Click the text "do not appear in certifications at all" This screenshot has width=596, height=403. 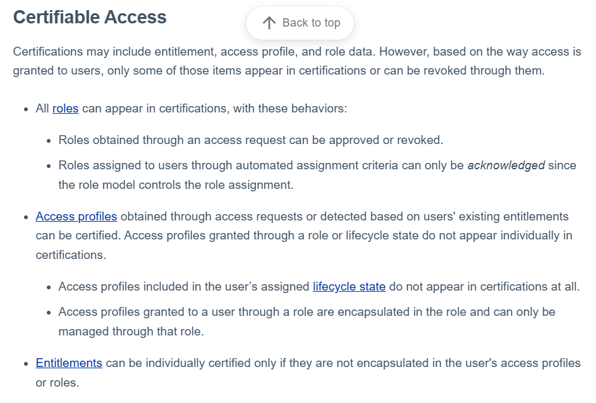(483, 287)
